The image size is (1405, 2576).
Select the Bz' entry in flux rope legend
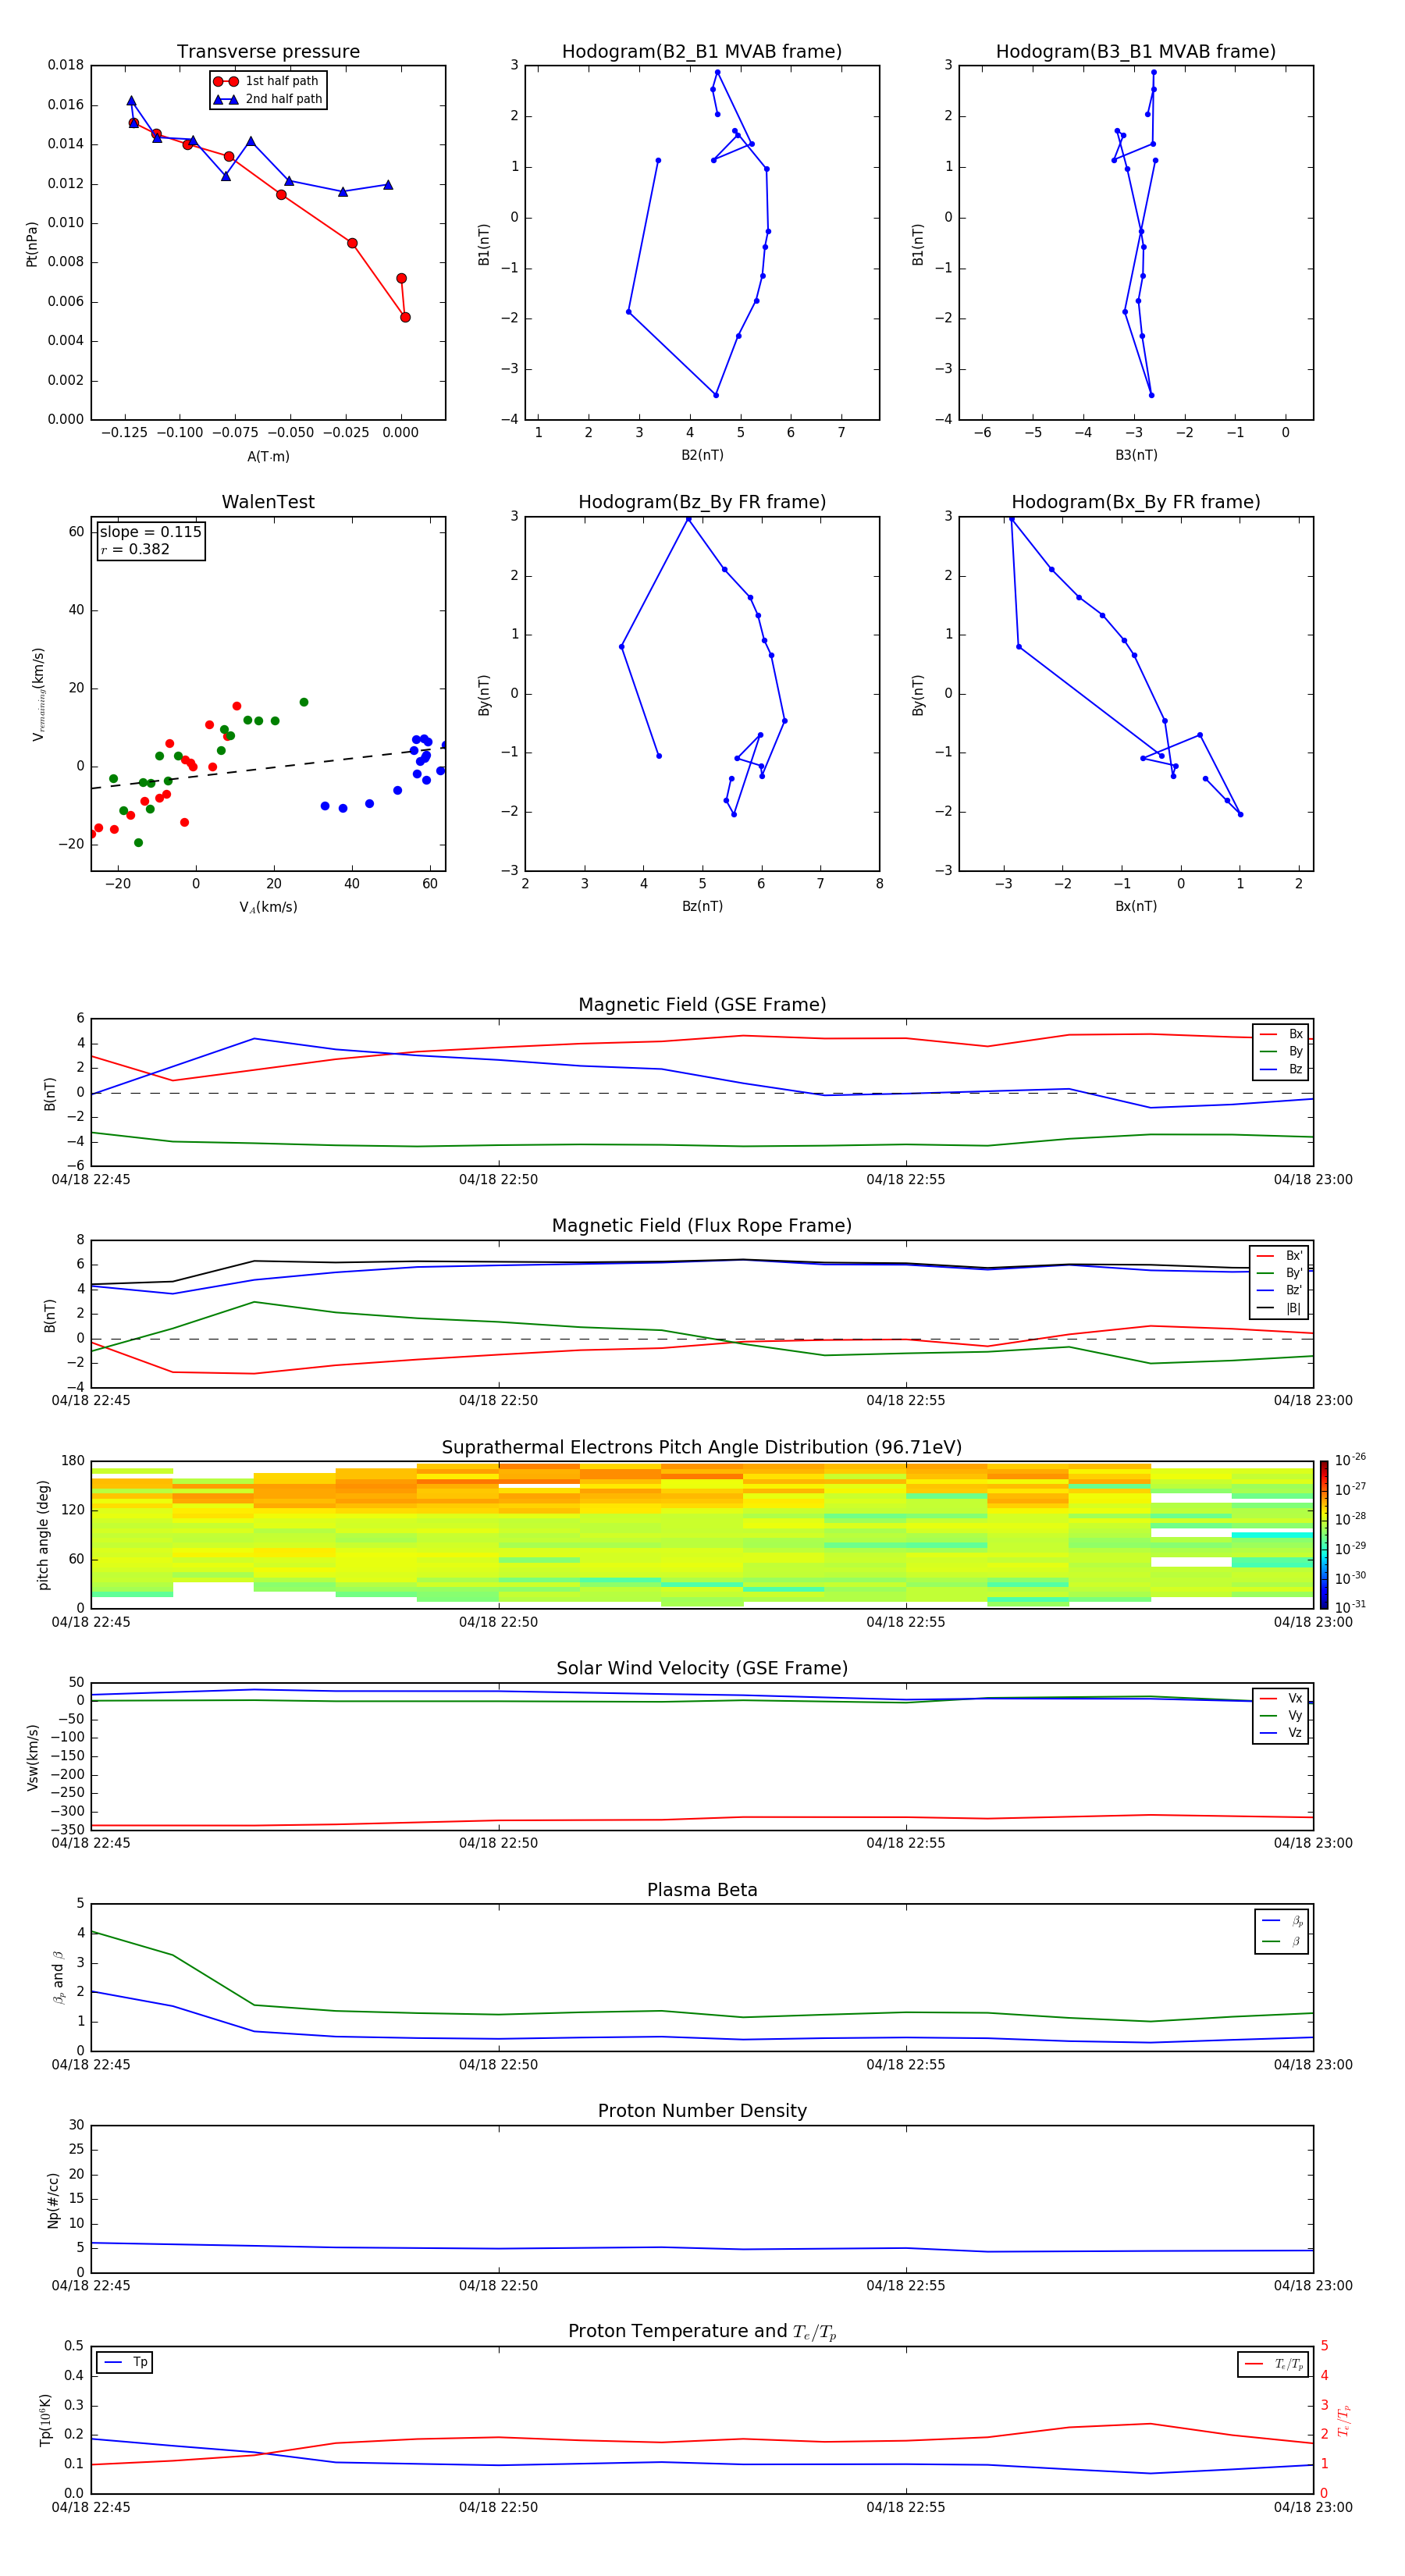coord(1280,1290)
